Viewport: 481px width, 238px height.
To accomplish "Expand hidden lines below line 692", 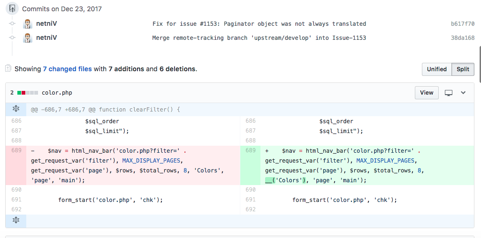I will (16, 221).
